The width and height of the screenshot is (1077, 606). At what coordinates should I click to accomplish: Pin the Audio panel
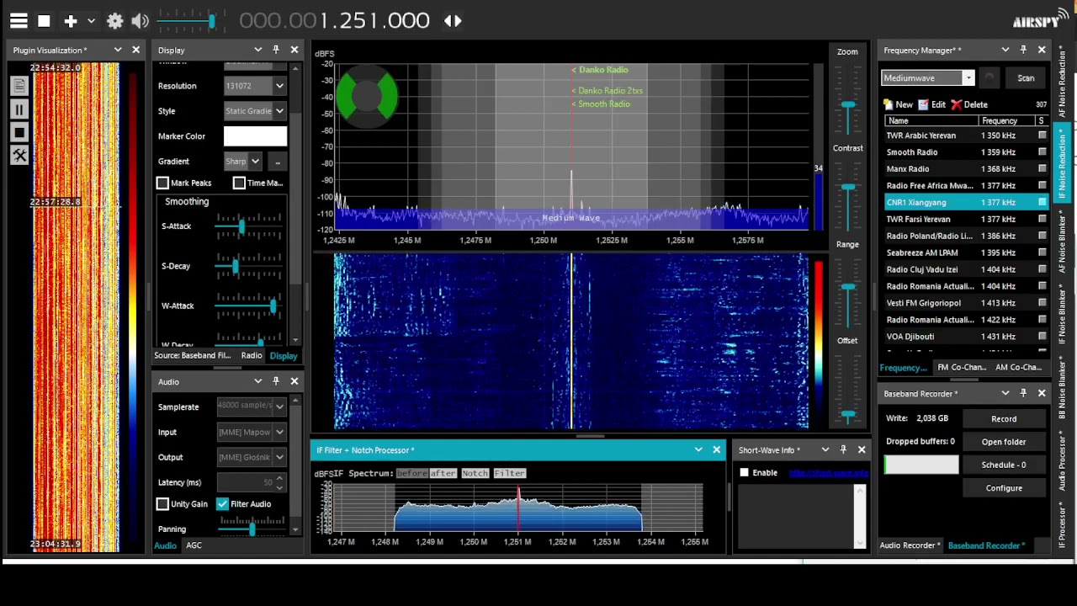pyautogui.click(x=275, y=381)
